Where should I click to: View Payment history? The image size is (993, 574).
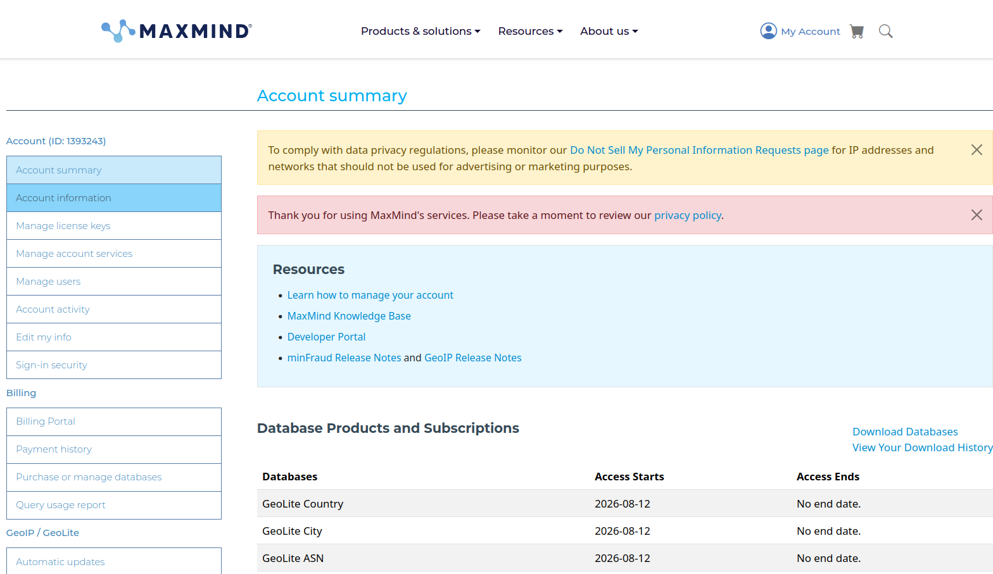114,449
